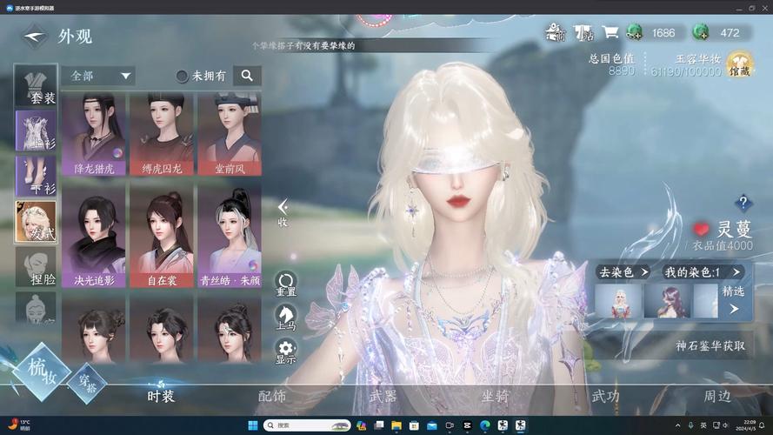Select first dye preview with blonde character

(619, 301)
